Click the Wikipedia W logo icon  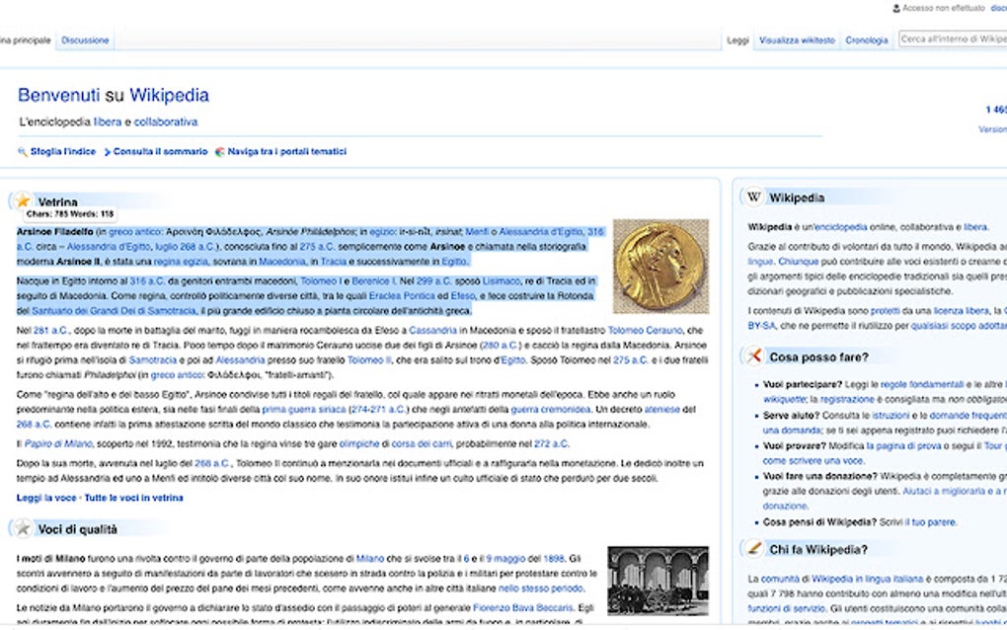click(754, 197)
